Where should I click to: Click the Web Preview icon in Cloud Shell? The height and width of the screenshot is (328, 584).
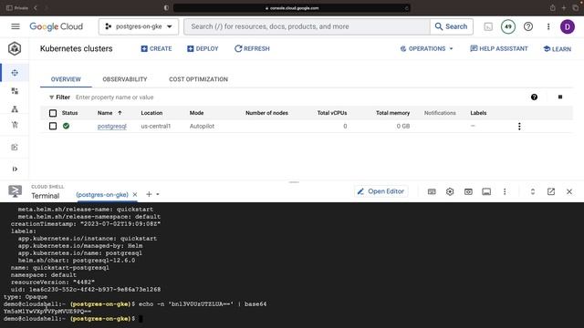point(468,191)
